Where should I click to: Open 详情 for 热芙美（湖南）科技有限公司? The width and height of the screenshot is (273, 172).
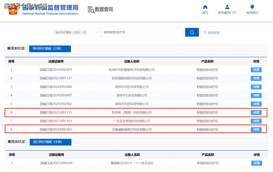coord(256,112)
